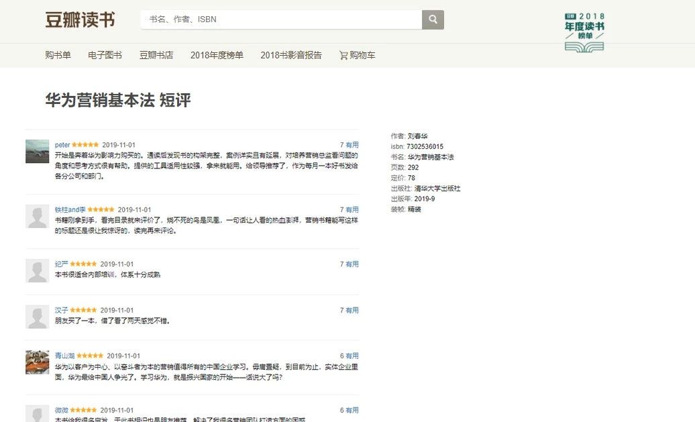This screenshot has height=422, width=695.
Task: Click publication date 2019-9
Action: click(424, 199)
